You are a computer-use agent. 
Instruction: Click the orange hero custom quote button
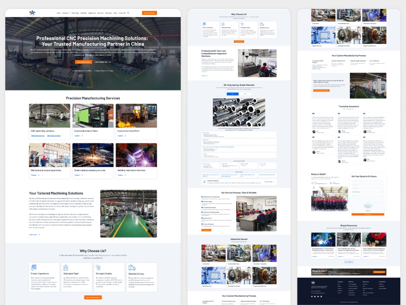[84, 62]
